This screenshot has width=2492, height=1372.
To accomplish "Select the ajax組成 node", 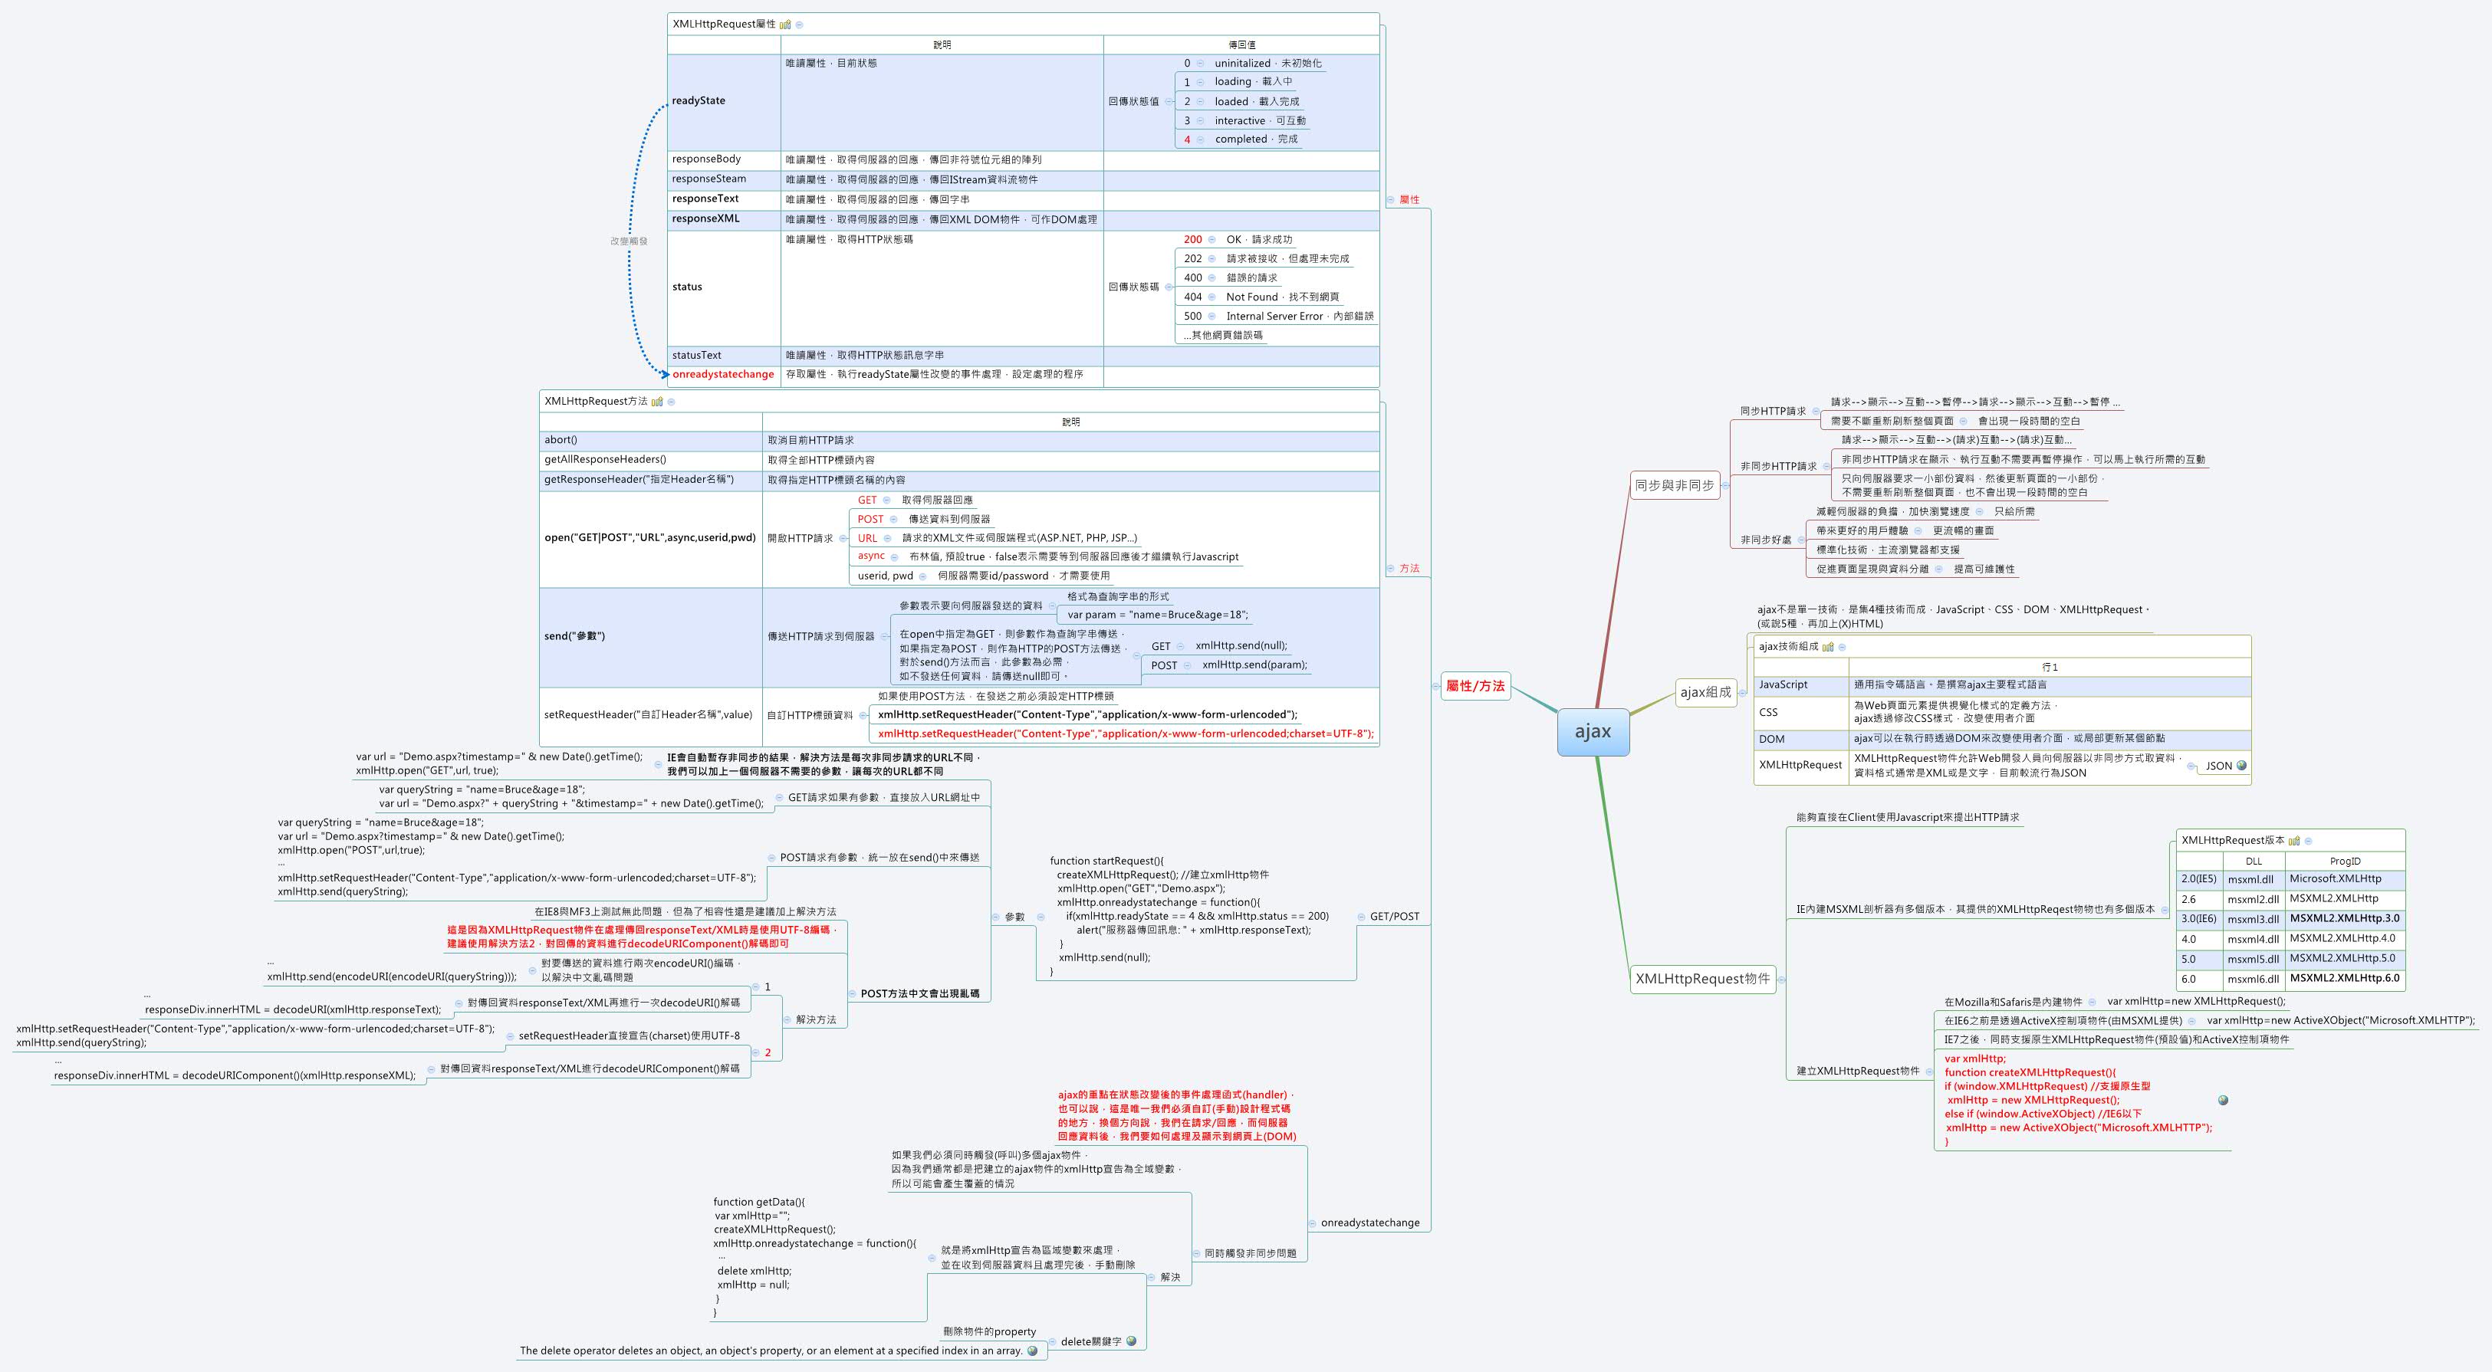I will coord(1707,693).
